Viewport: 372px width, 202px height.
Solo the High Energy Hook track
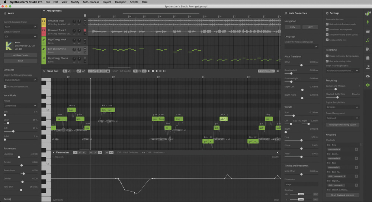pos(85,42)
